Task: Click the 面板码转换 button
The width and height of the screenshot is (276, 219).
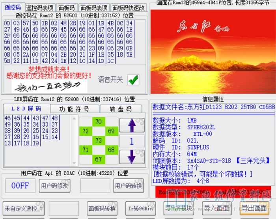Action: click(102, 209)
